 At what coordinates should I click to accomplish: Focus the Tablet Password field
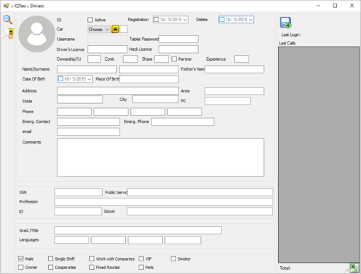point(178,39)
